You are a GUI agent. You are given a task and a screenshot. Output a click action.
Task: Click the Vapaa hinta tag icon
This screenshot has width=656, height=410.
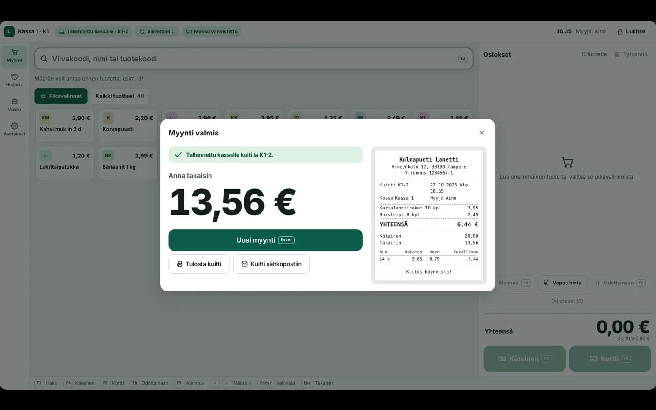tap(546, 283)
